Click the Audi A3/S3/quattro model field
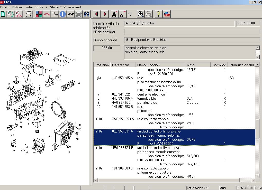The height and width of the screenshot is (190, 262). (x=179, y=24)
